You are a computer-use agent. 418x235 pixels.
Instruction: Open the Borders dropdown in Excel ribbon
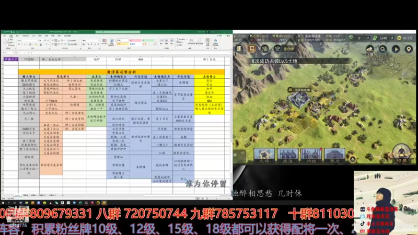tap(32, 44)
